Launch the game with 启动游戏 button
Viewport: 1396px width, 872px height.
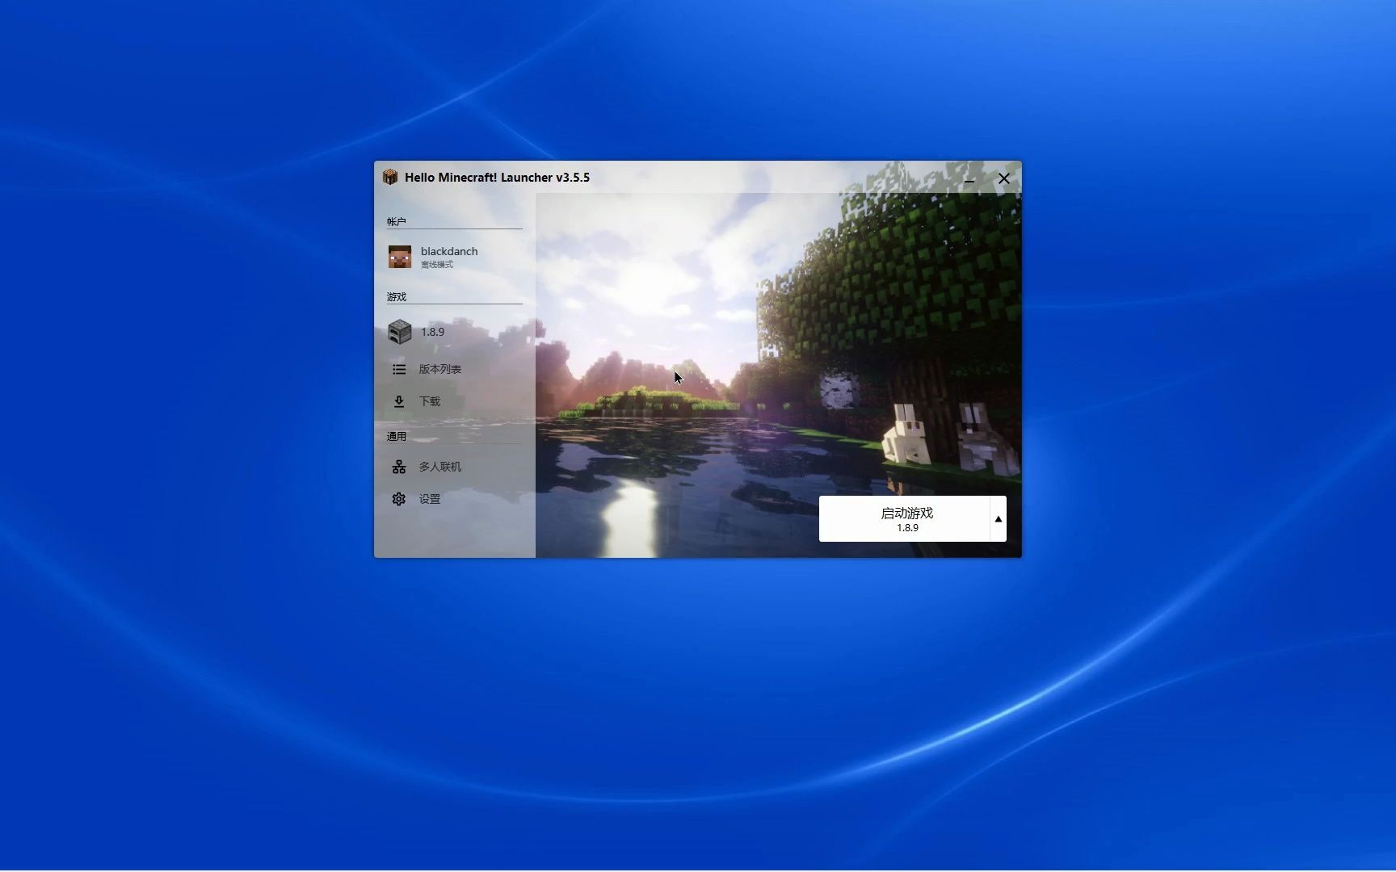pyautogui.click(x=905, y=518)
